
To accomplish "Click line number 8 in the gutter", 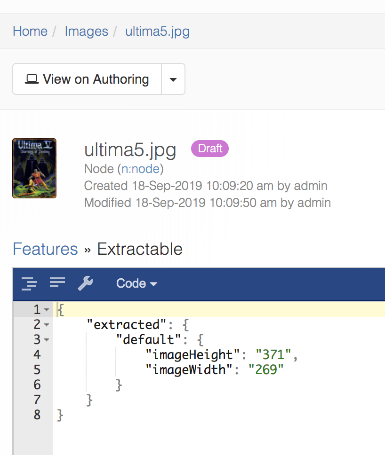I will pyautogui.click(x=37, y=415).
